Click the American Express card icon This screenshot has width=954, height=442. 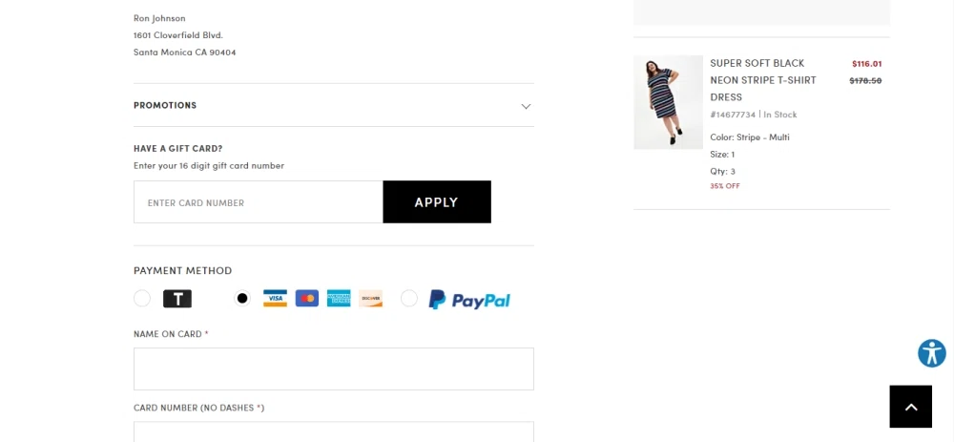(339, 298)
